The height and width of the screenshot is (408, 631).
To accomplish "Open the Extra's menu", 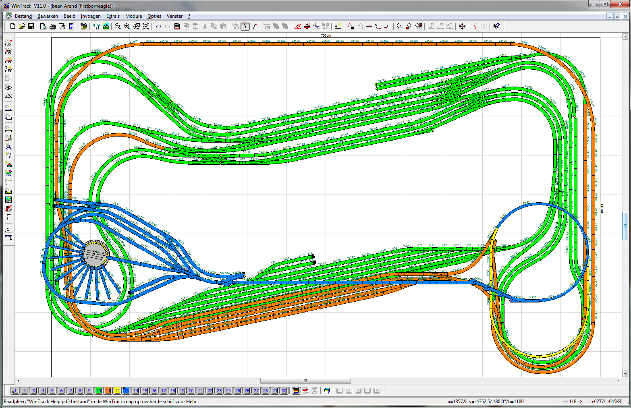I will (x=113, y=16).
